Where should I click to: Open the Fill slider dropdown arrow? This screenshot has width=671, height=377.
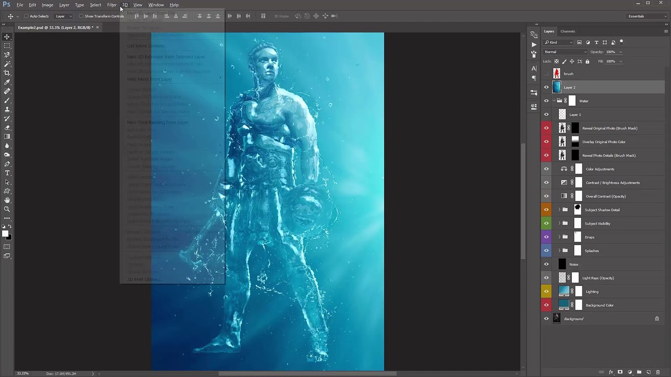tap(621, 61)
